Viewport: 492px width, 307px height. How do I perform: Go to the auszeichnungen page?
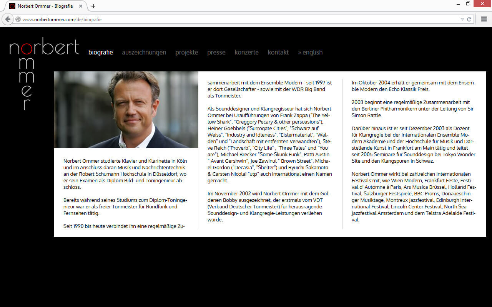(x=144, y=52)
